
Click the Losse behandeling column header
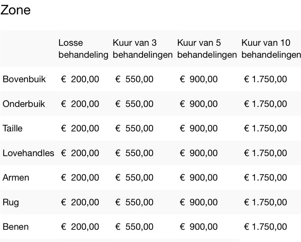coord(83,49)
